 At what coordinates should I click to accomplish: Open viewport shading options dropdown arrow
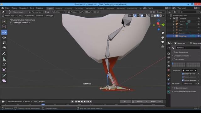163,16
